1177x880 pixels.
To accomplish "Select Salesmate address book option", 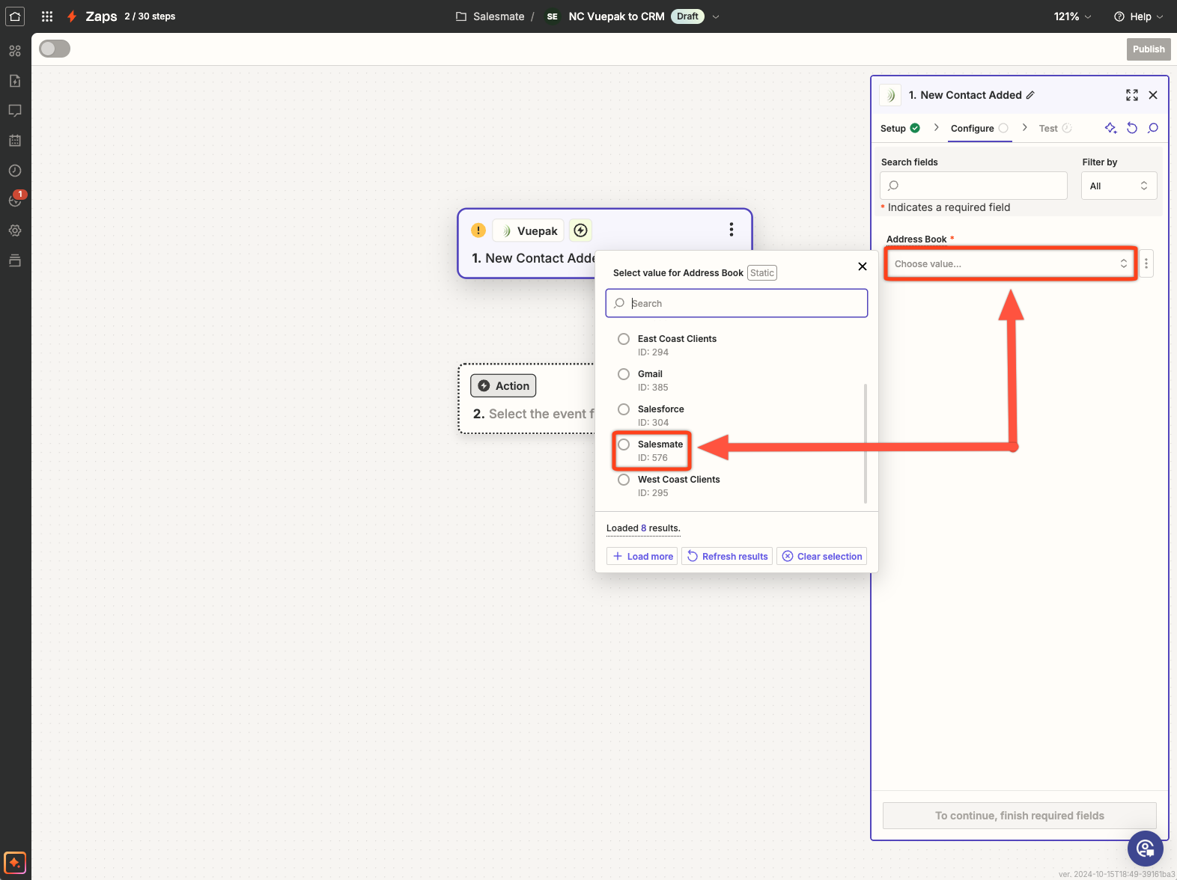I will pyautogui.click(x=624, y=444).
